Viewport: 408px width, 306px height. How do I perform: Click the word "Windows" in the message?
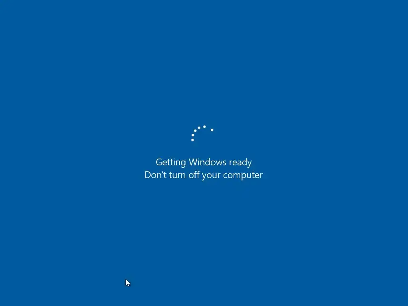point(207,162)
